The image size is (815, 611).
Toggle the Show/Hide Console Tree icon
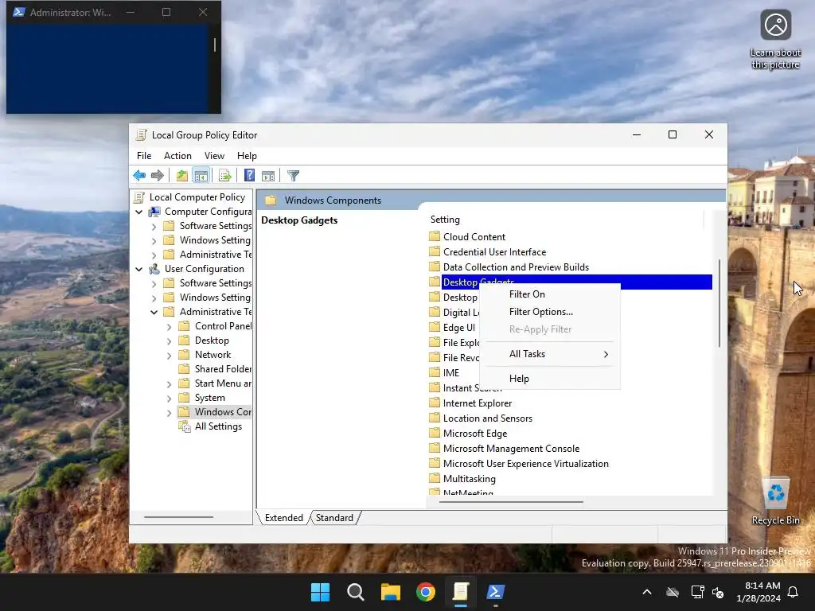(201, 176)
